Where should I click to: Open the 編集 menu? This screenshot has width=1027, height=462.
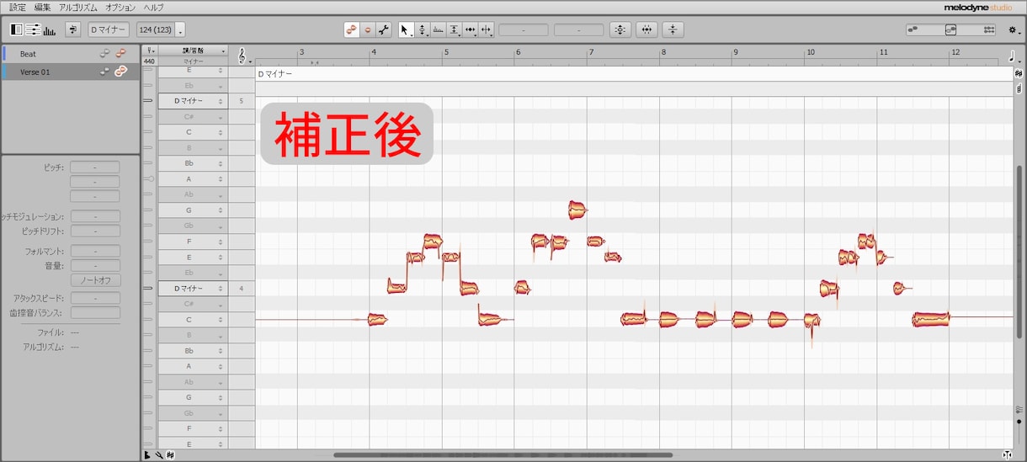pos(42,7)
